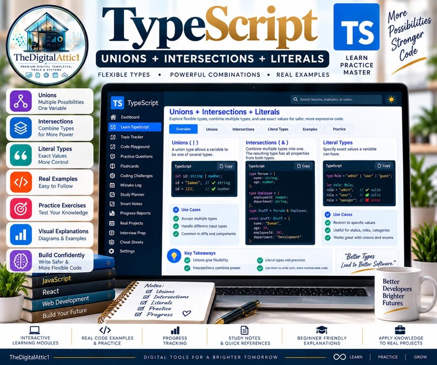This screenshot has height=365, width=437.
Task: Click Beginner Friendly graduation cap icon
Action: tap(321, 330)
